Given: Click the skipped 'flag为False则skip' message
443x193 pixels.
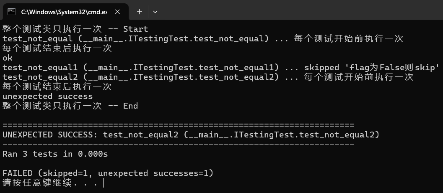Looking at the screenshot, I should (371, 67).
